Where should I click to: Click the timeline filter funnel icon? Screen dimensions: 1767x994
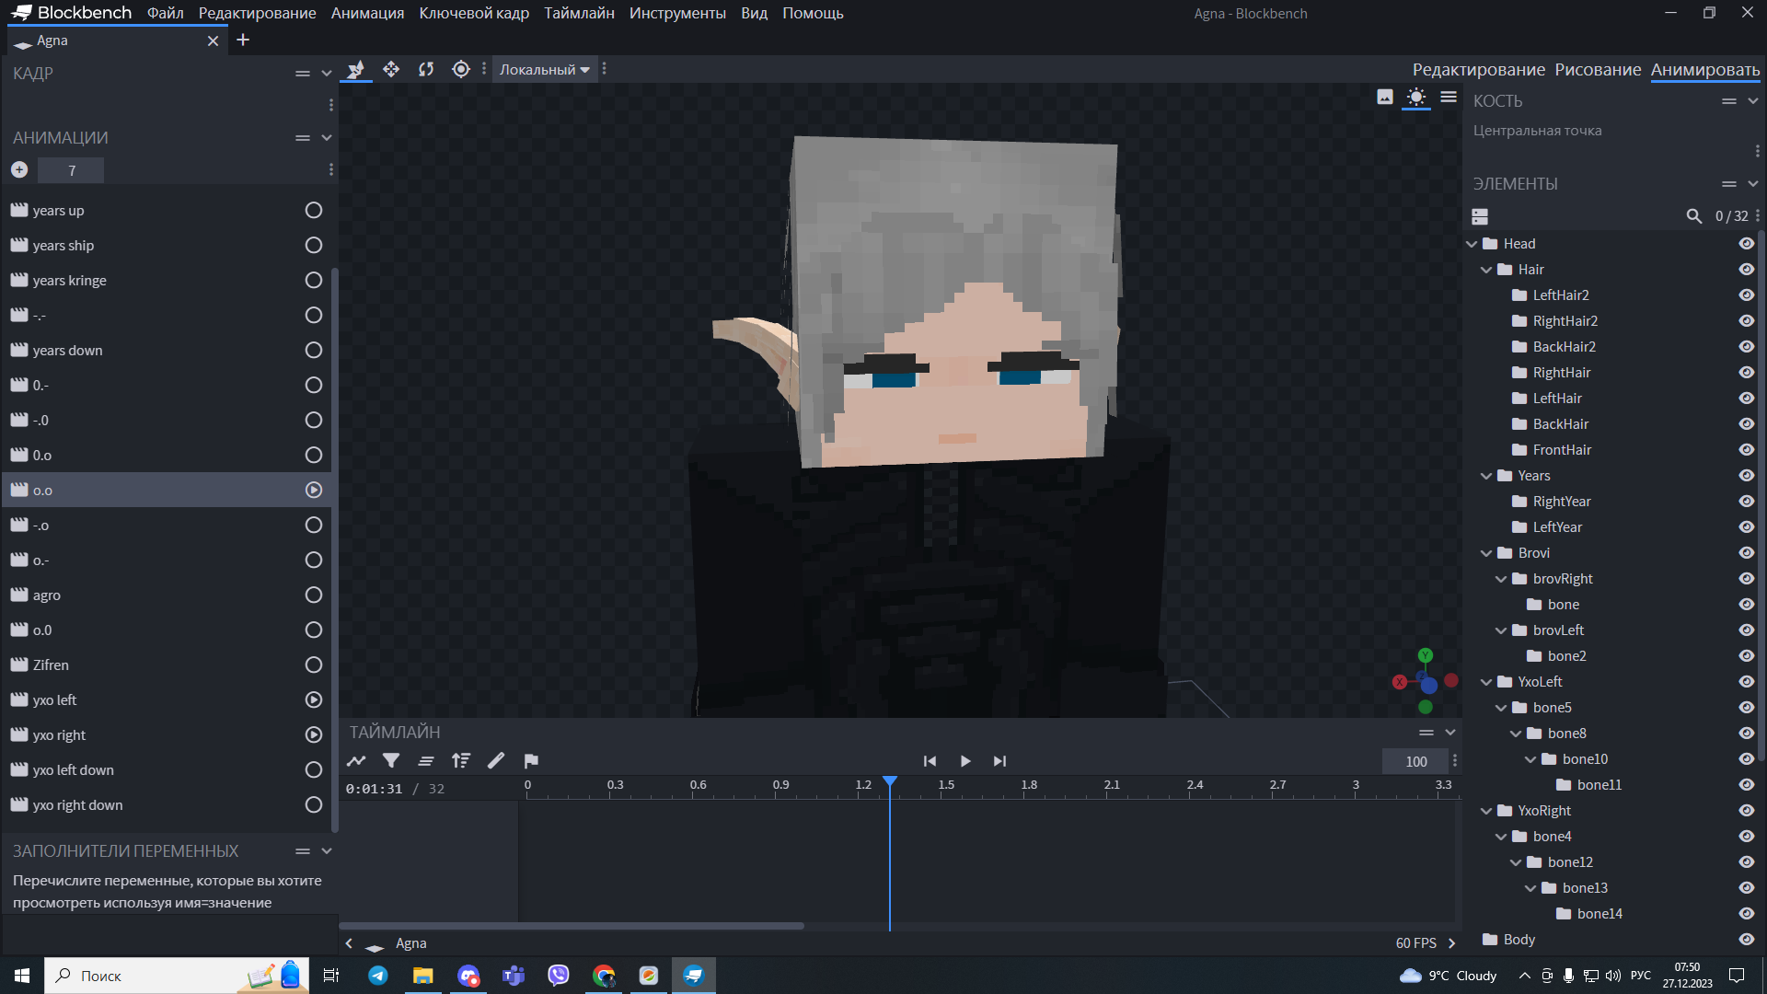391,761
